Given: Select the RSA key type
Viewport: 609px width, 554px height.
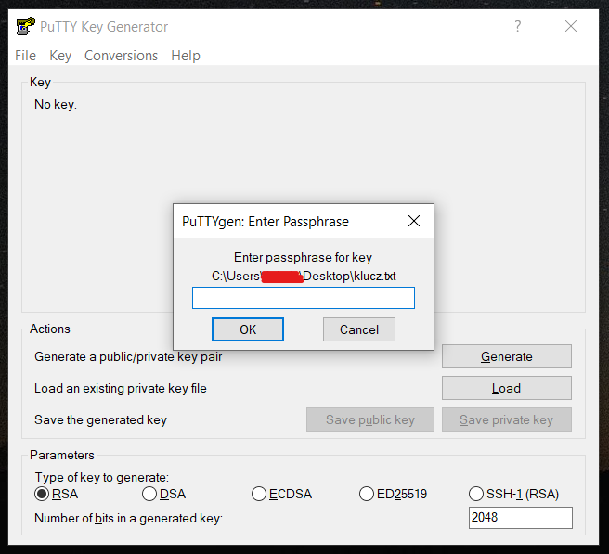Looking at the screenshot, I should click(x=42, y=494).
